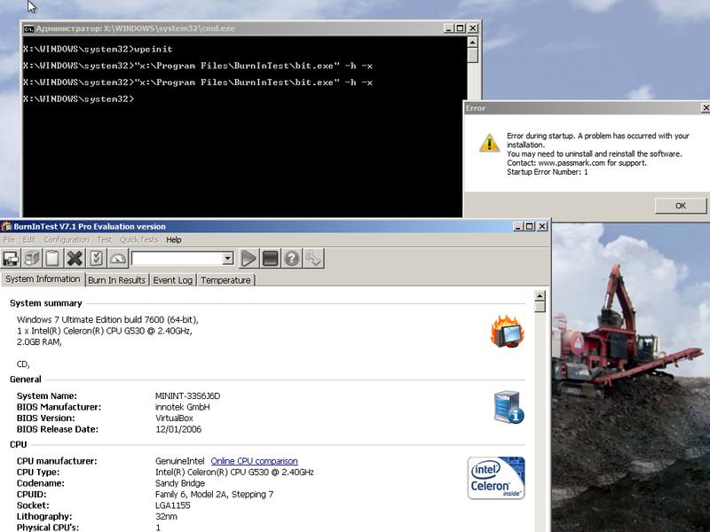Start tests with the green play icon

248,259
